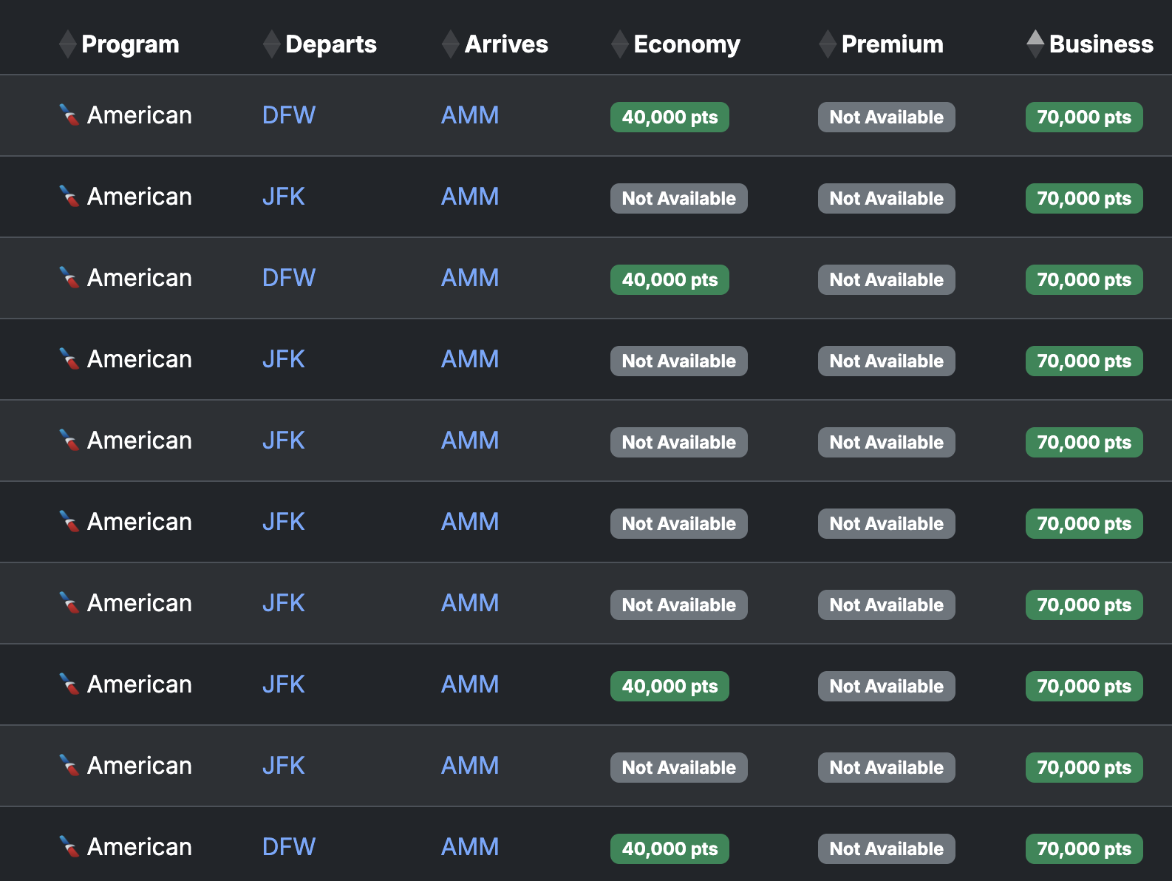Click Premium Not Available in JFK 40,000 pts row
The height and width of the screenshot is (881, 1172).
[x=886, y=686]
